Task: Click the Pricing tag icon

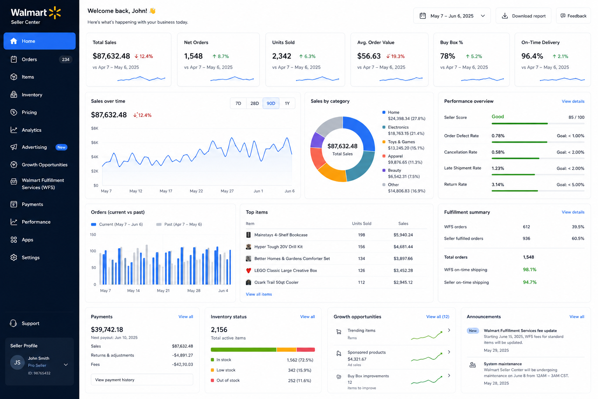Action: [x=14, y=112]
